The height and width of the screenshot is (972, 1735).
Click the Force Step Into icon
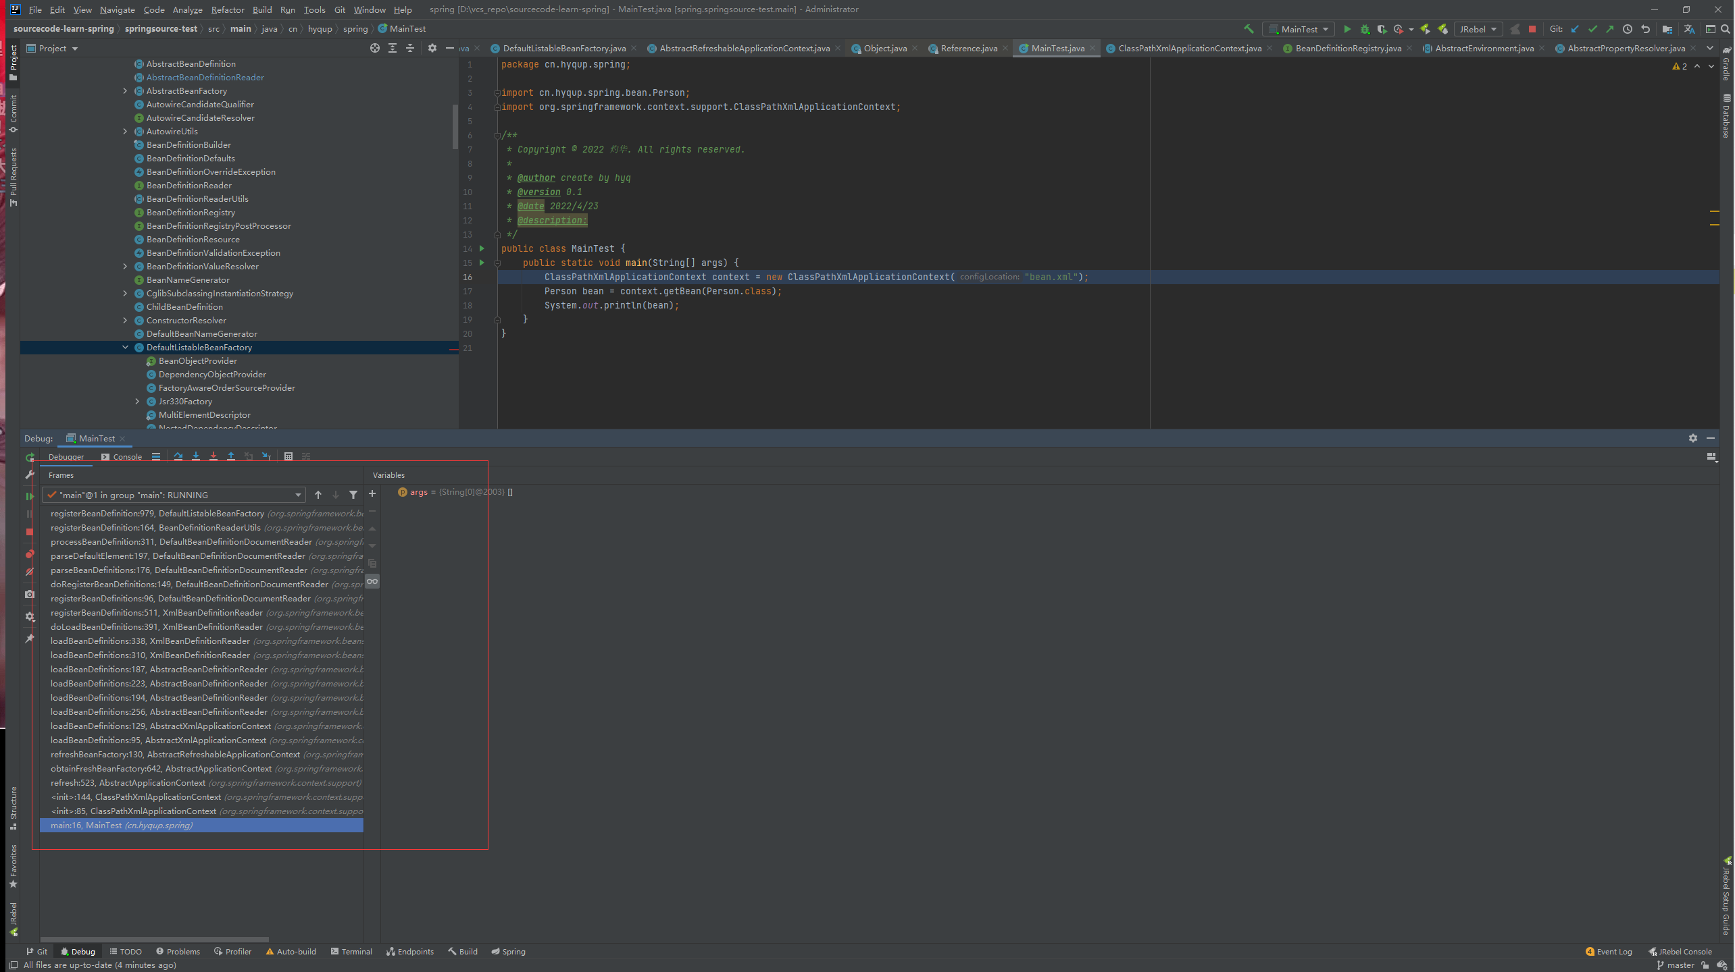click(213, 456)
